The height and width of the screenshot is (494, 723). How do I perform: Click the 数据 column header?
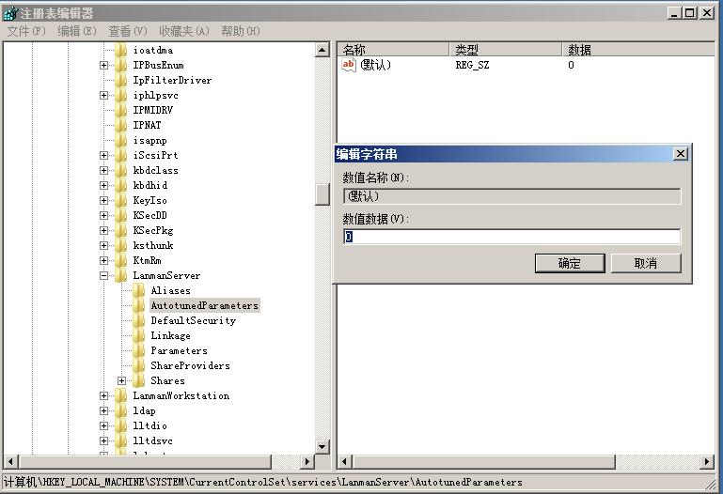point(638,49)
